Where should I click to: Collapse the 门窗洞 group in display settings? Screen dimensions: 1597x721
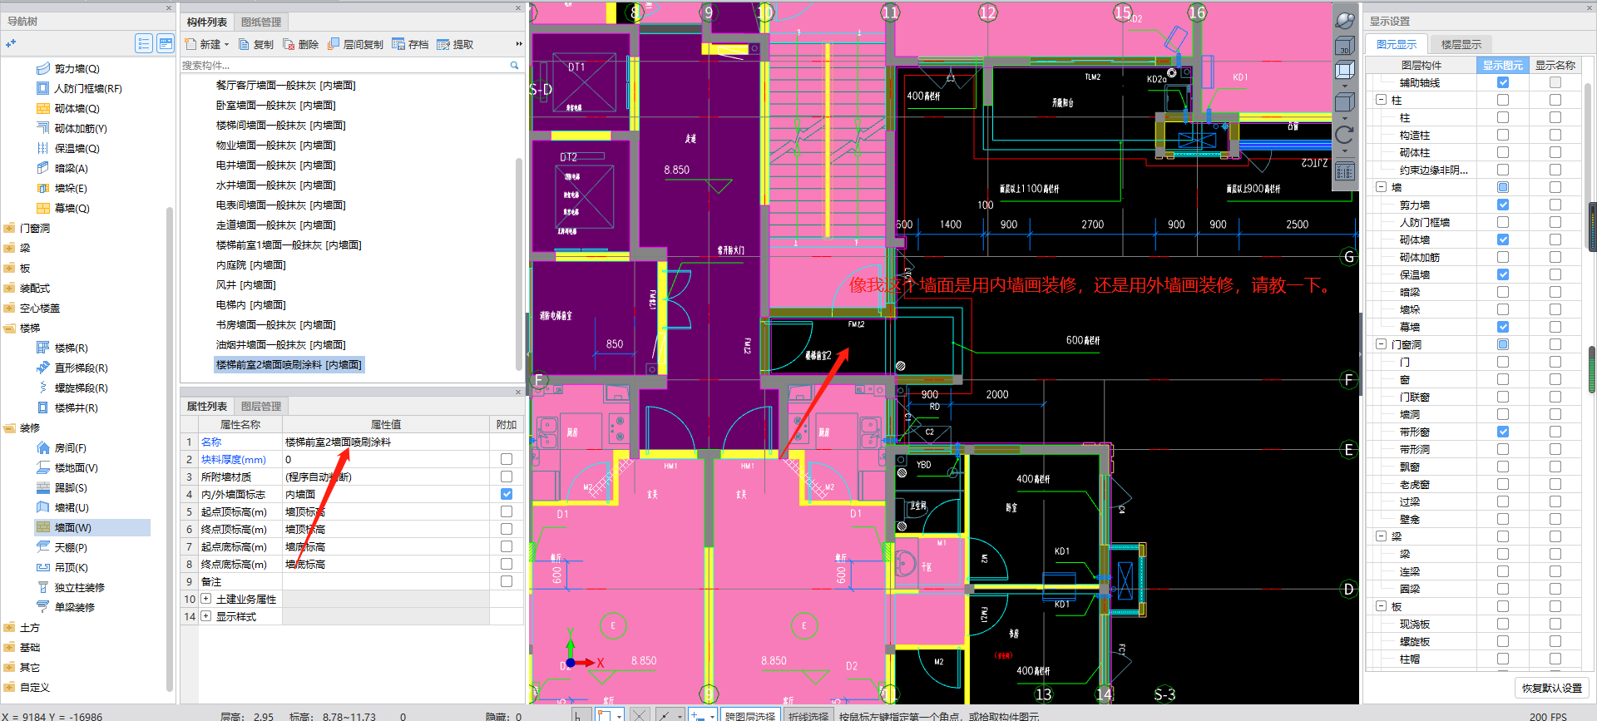tap(1381, 344)
